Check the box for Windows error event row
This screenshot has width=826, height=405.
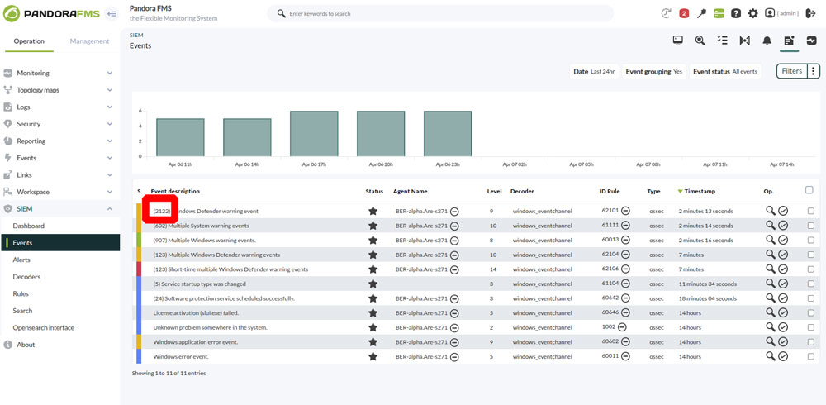click(x=811, y=356)
